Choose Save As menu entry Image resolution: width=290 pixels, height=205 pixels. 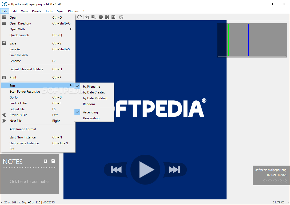pos(38,49)
